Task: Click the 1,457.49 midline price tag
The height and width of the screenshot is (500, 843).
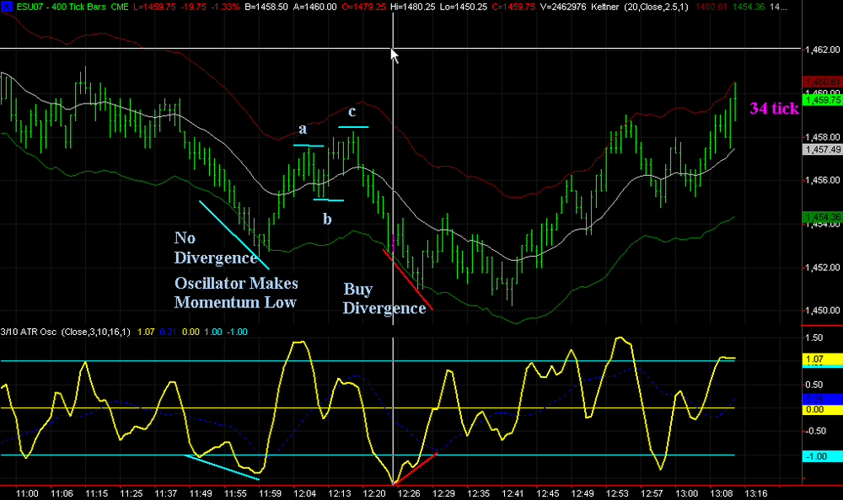Action: click(822, 149)
